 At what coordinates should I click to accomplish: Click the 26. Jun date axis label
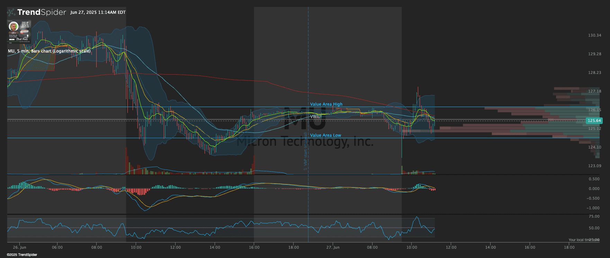point(19,247)
